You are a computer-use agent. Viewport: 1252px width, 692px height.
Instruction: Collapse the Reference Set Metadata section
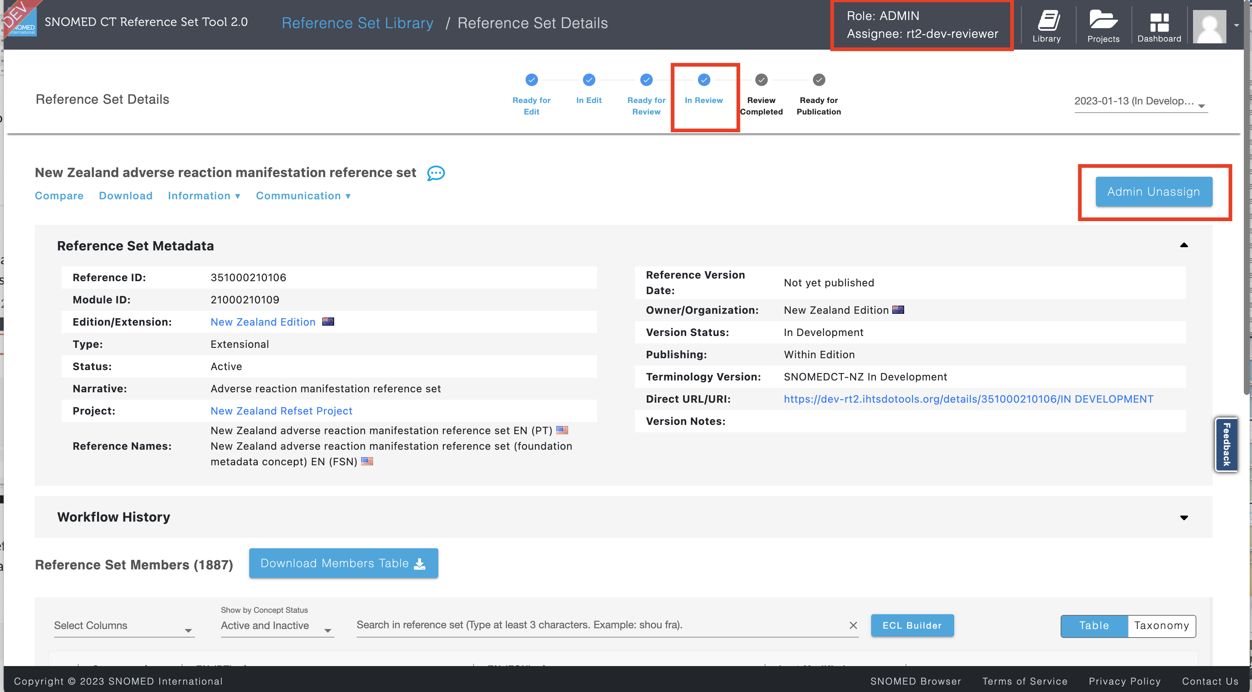(x=1183, y=245)
